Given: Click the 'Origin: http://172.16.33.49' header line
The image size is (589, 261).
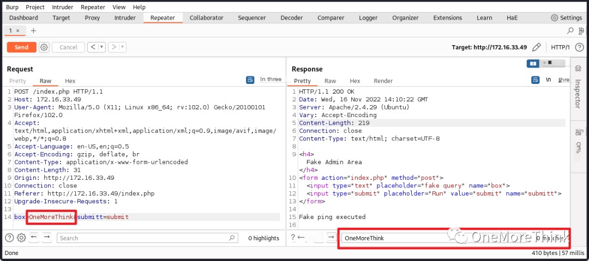Looking at the screenshot, I should [64, 178].
